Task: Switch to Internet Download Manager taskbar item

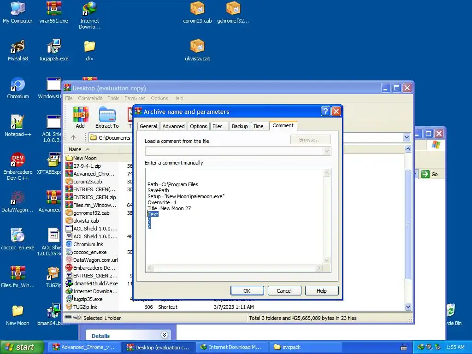Action: point(231,348)
